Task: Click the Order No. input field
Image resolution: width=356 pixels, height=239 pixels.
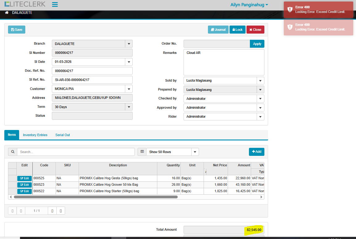Action: pos(217,44)
